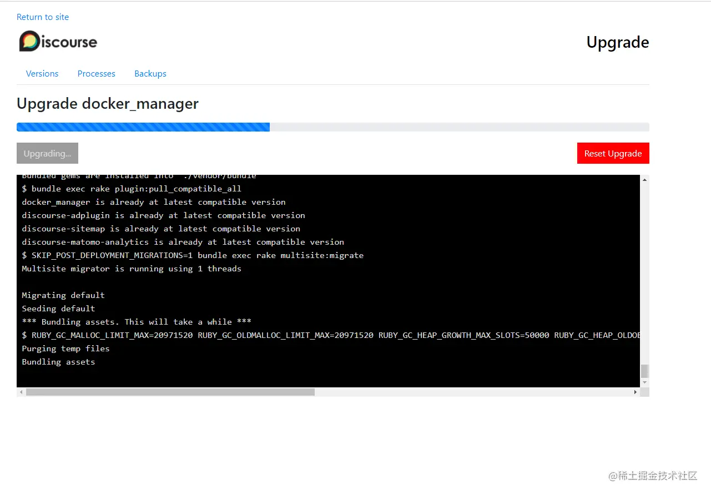
Task: Click the RUBY_GC_MALLOC_LIMIT_MAX command line
Action: 331,335
